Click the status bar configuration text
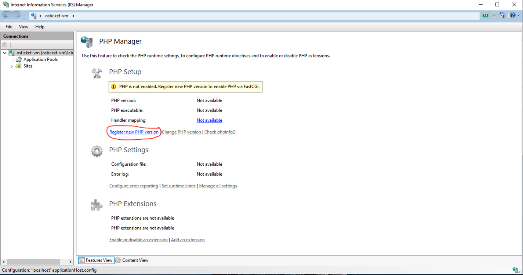This screenshot has height=275, width=523. [49, 270]
